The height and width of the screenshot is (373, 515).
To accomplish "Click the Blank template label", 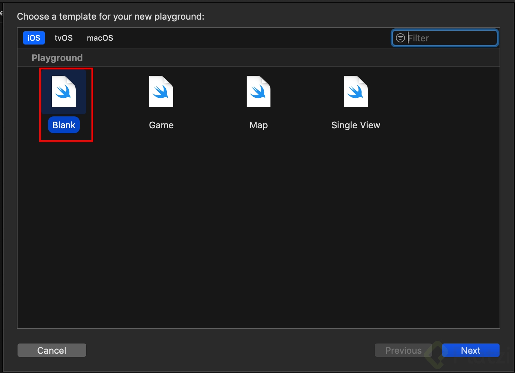I will pos(64,125).
